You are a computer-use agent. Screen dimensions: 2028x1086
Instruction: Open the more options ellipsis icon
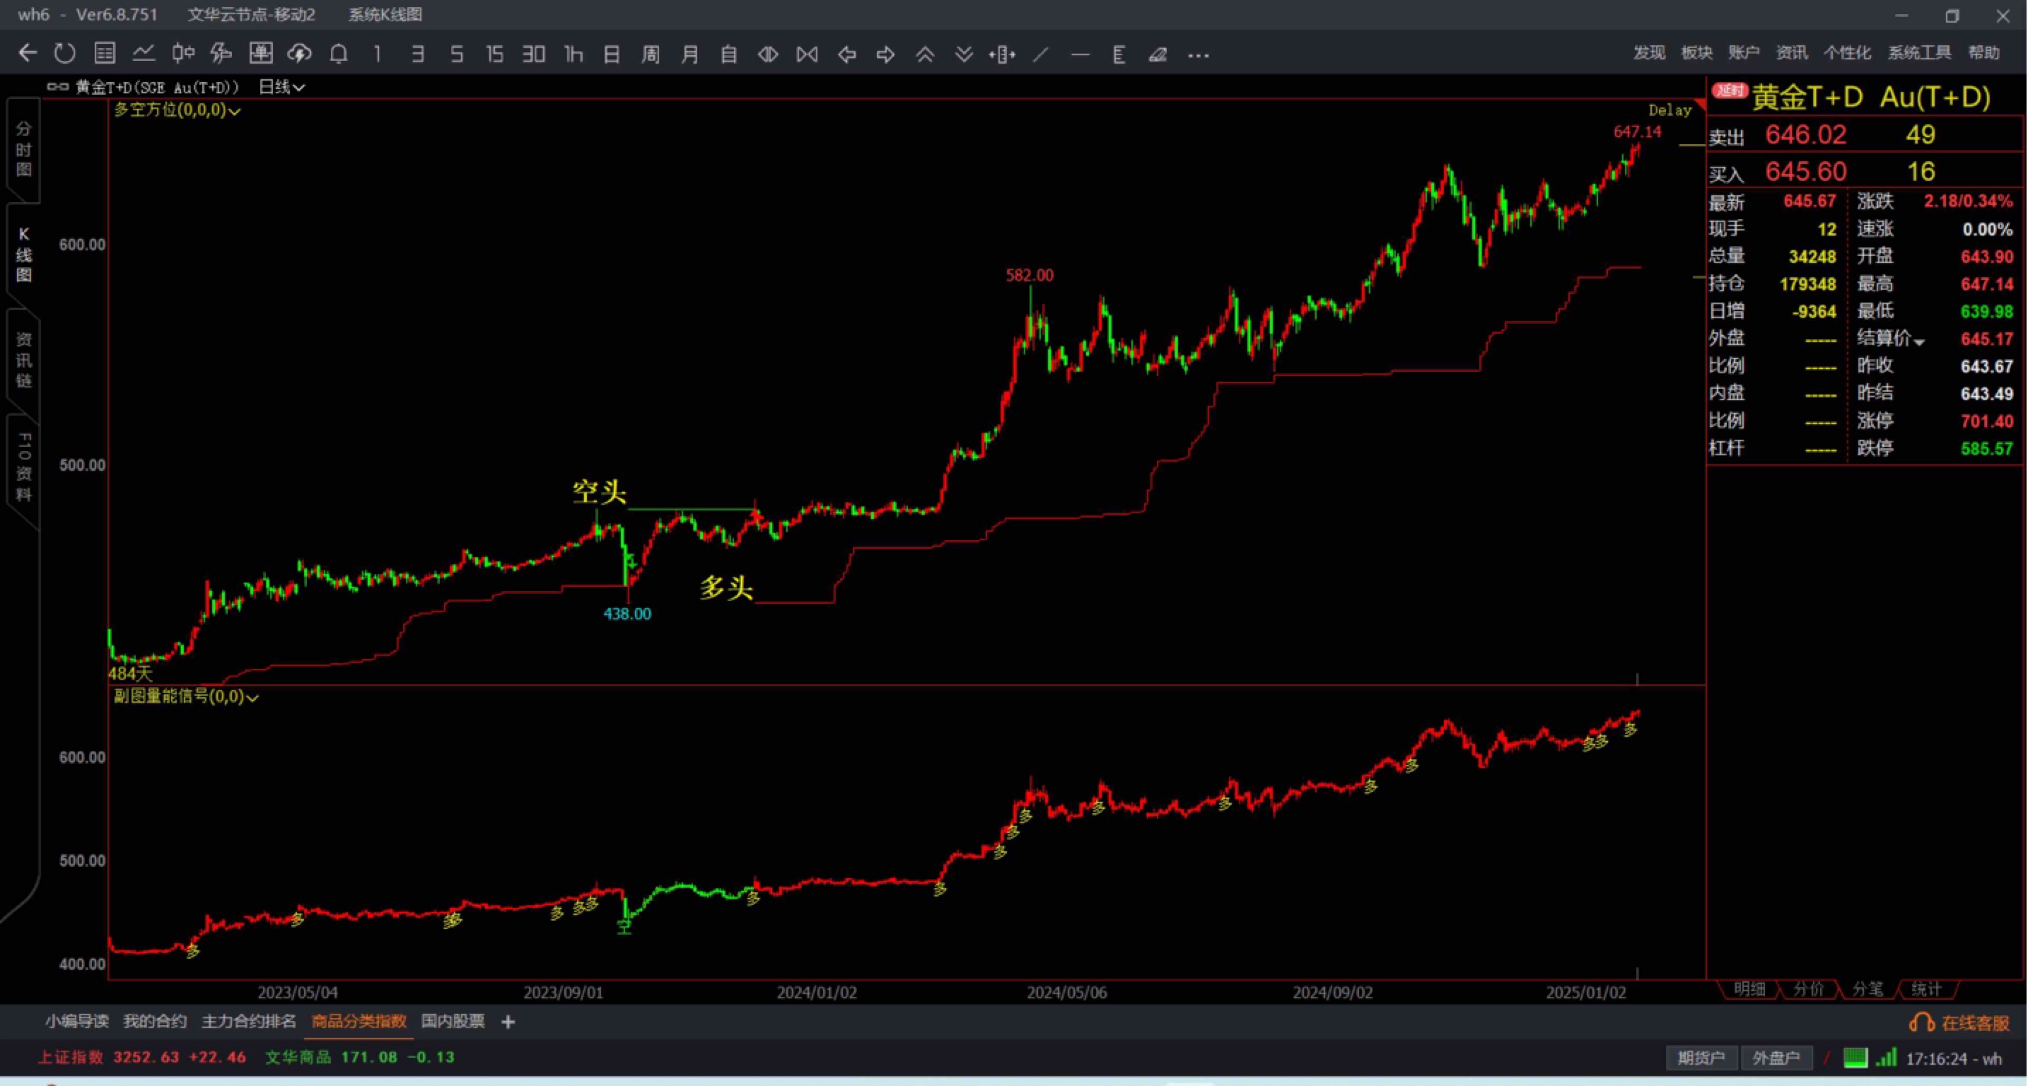(1199, 55)
